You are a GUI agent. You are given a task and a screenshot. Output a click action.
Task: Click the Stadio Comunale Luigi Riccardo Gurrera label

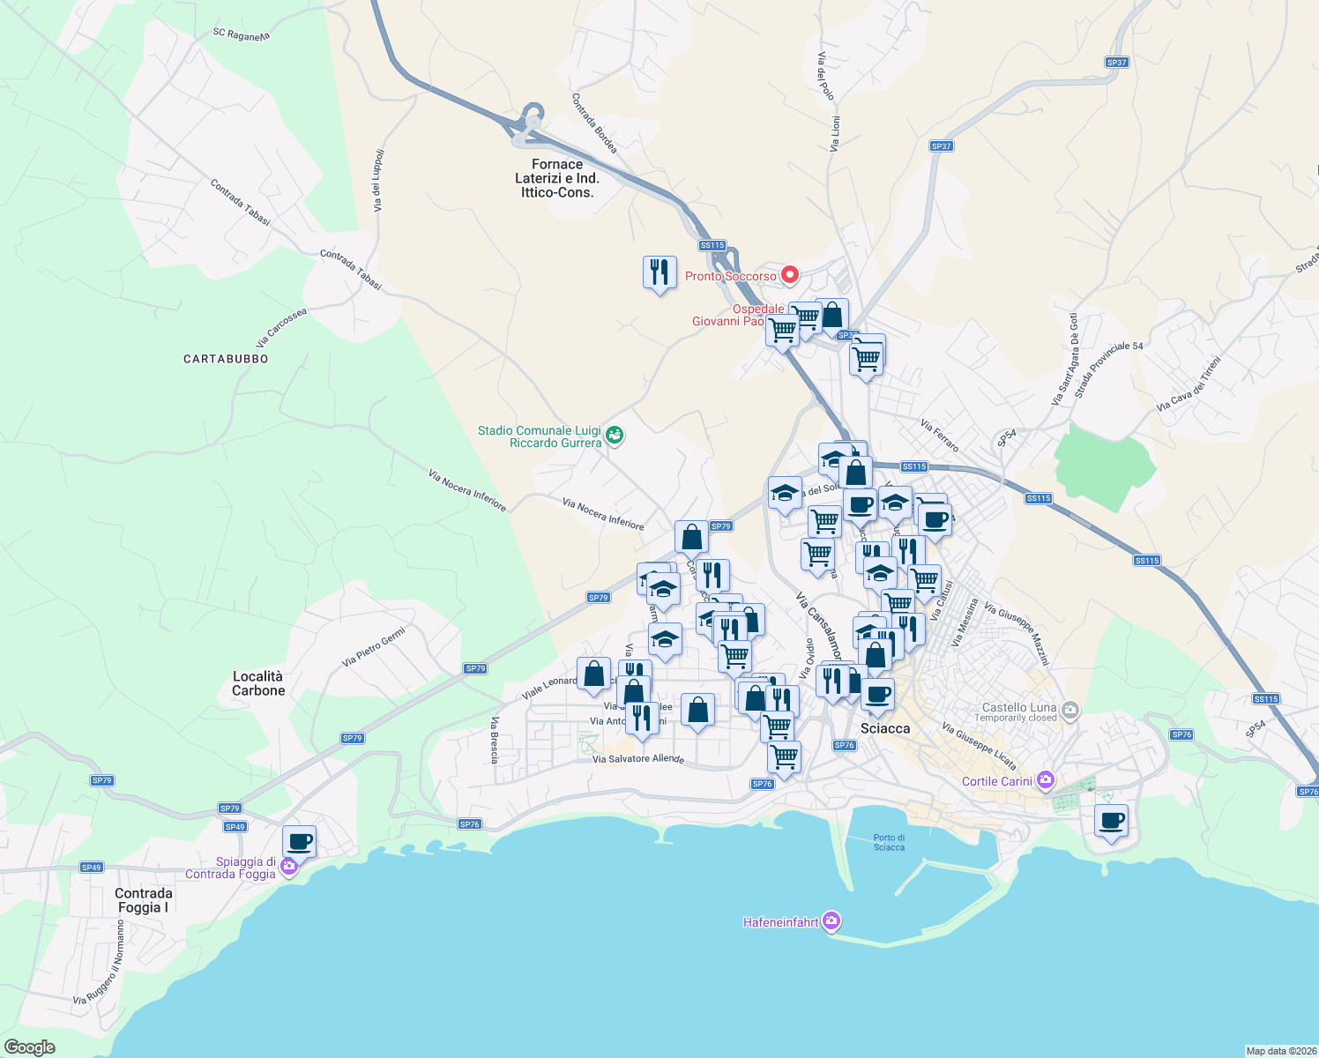[538, 434]
